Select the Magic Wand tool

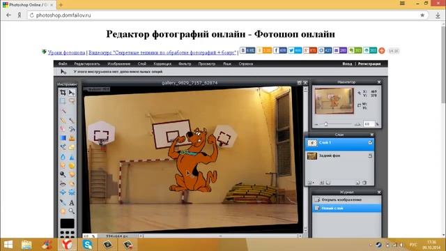[63, 110]
